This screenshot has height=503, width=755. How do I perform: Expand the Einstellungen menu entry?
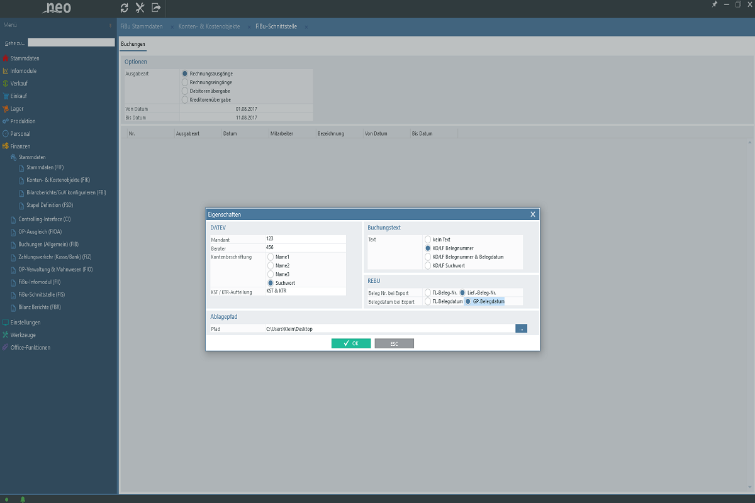pos(25,323)
